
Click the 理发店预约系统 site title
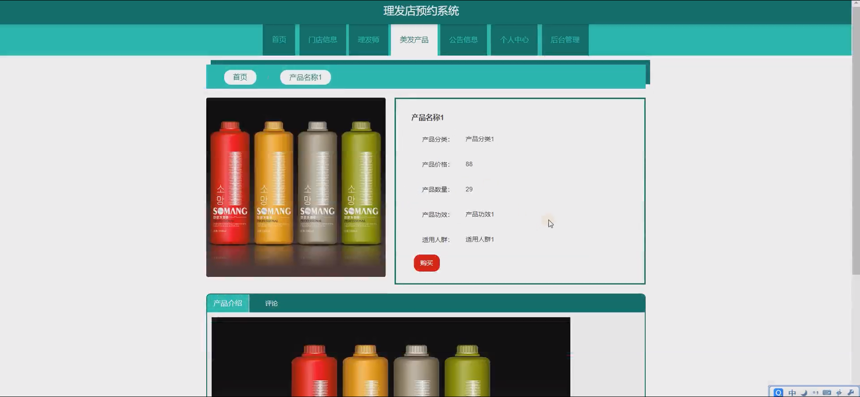pos(421,11)
